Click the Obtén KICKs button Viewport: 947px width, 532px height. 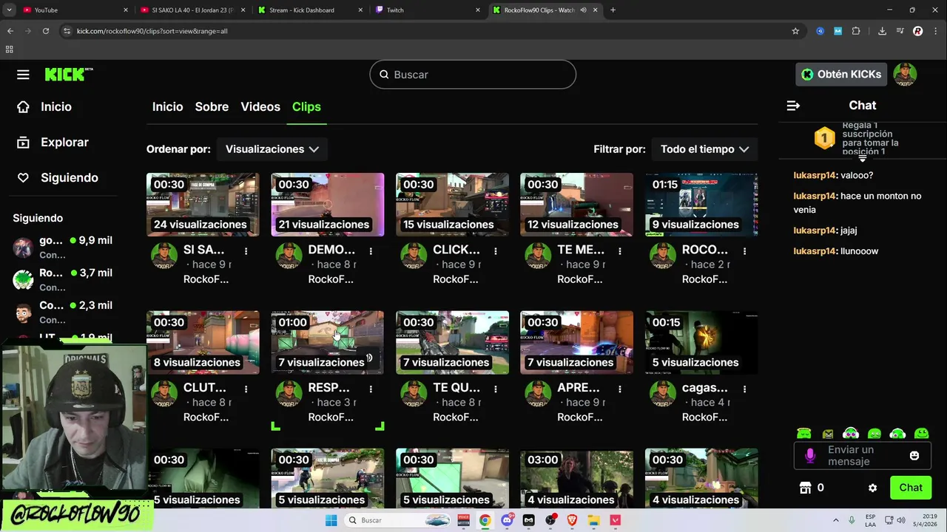[841, 74]
